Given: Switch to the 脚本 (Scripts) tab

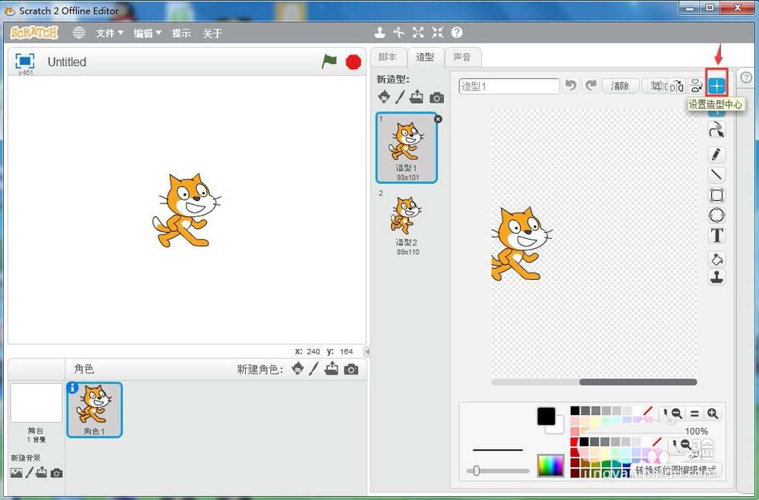Looking at the screenshot, I should pyautogui.click(x=388, y=57).
